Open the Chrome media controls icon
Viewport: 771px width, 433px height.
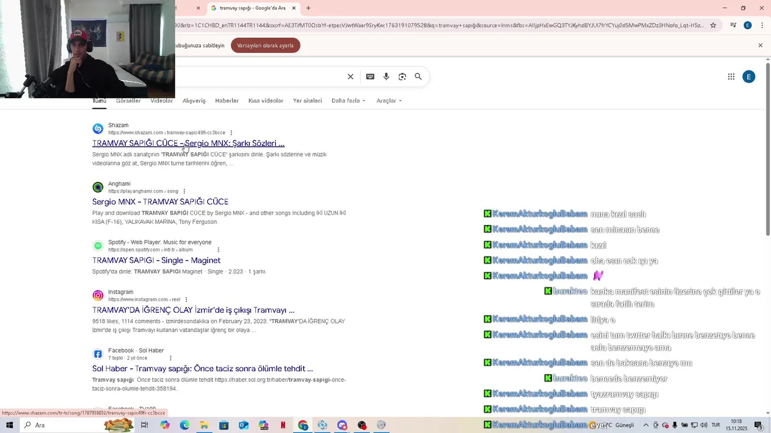coord(733,25)
